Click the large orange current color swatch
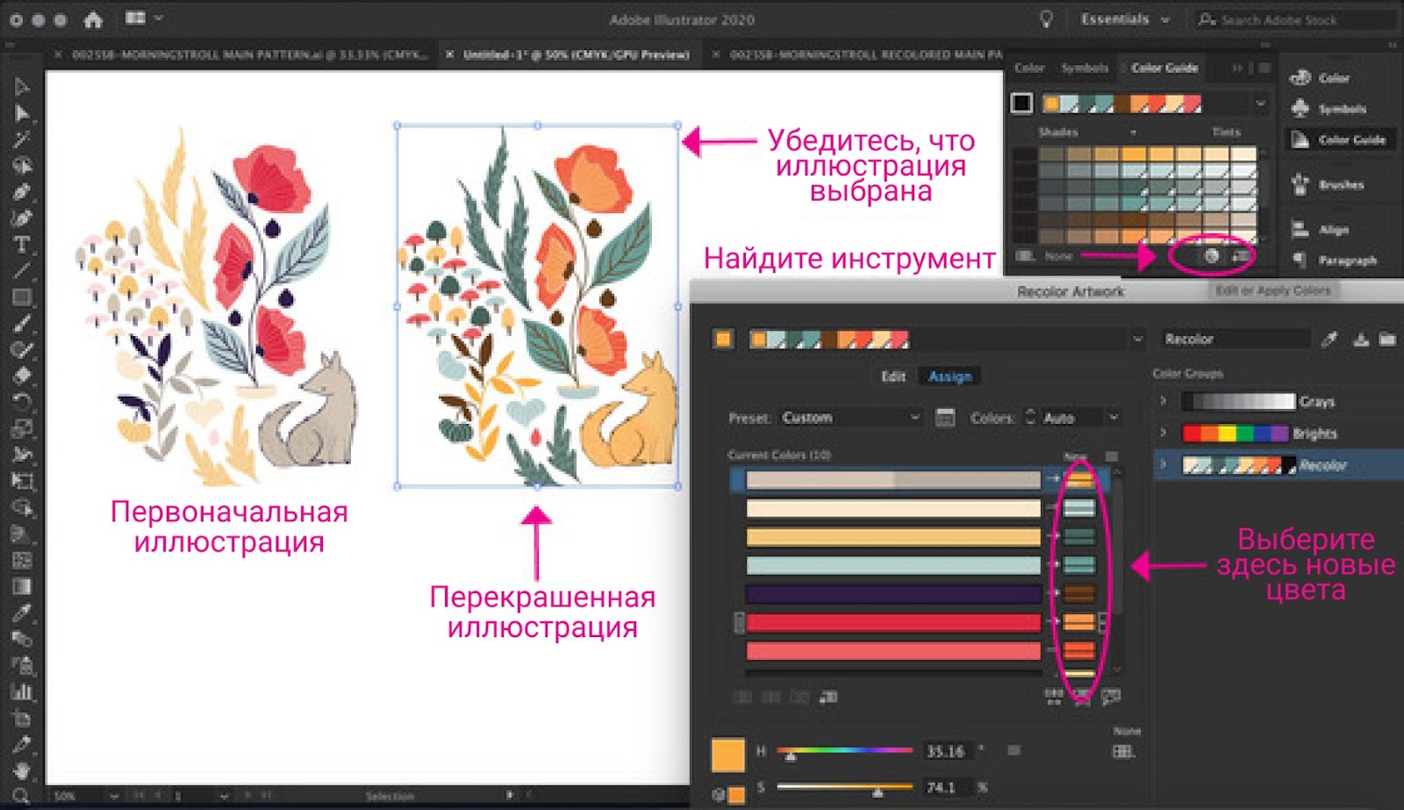The image size is (1404, 810). click(x=727, y=754)
